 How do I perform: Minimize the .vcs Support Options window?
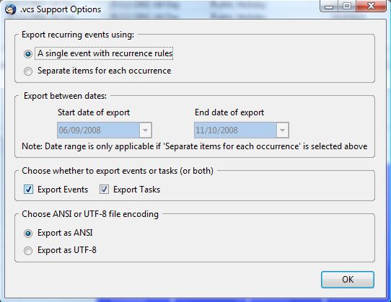329,6
